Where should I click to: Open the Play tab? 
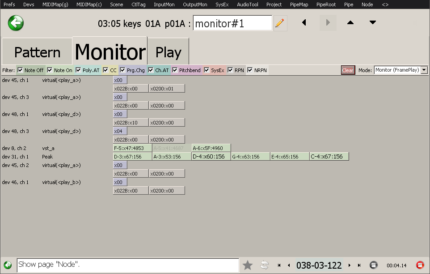(168, 52)
